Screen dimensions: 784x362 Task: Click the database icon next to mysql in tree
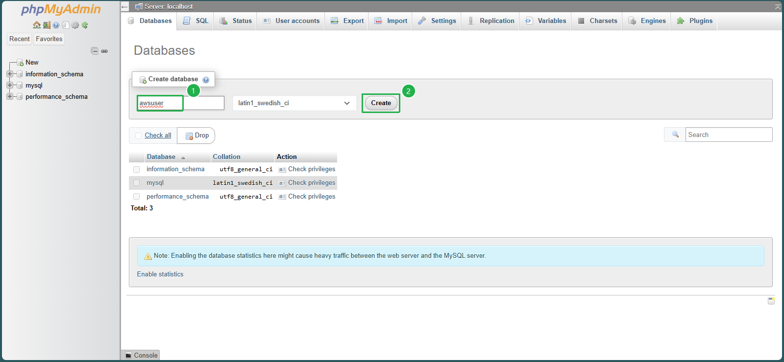click(x=20, y=86)
